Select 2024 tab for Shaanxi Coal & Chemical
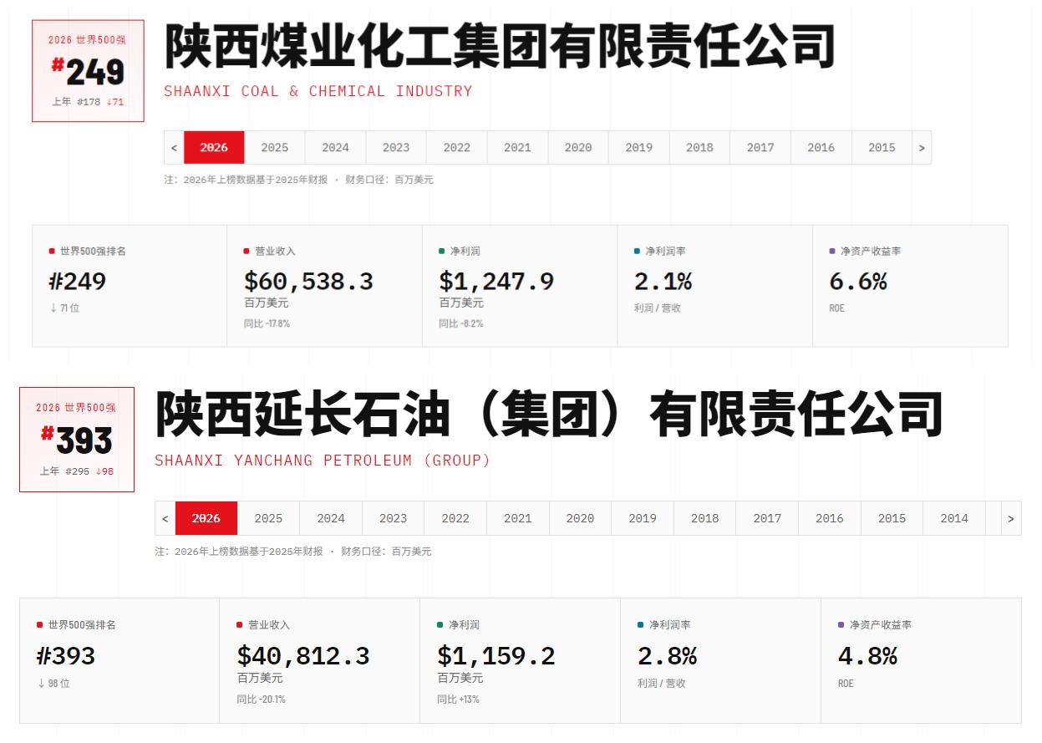 click(x=335, y=147)
